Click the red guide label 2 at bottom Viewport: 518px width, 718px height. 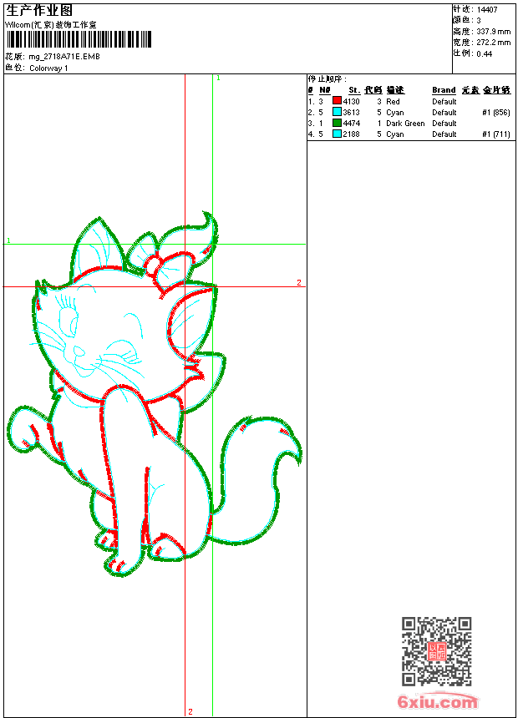tap(190, 711)
